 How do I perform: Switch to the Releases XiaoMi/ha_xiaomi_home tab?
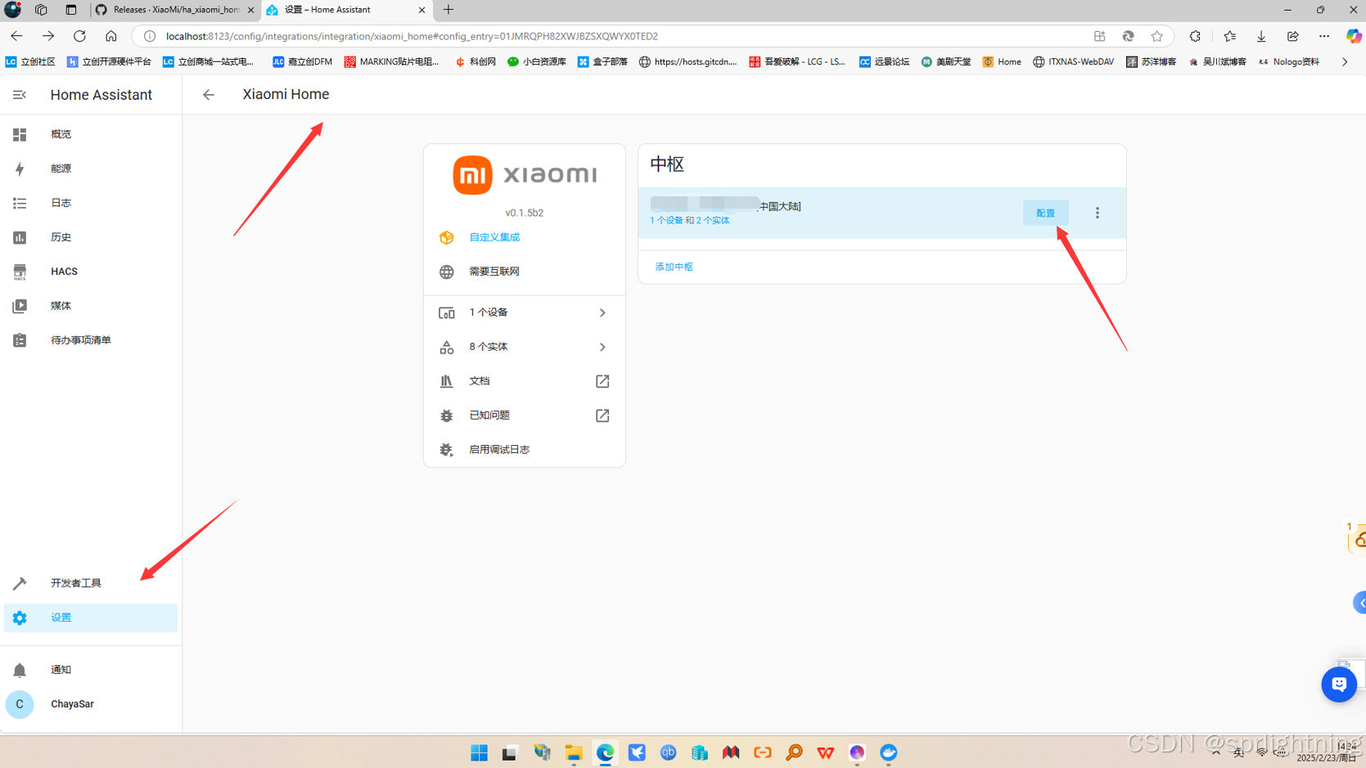(174, 10)
